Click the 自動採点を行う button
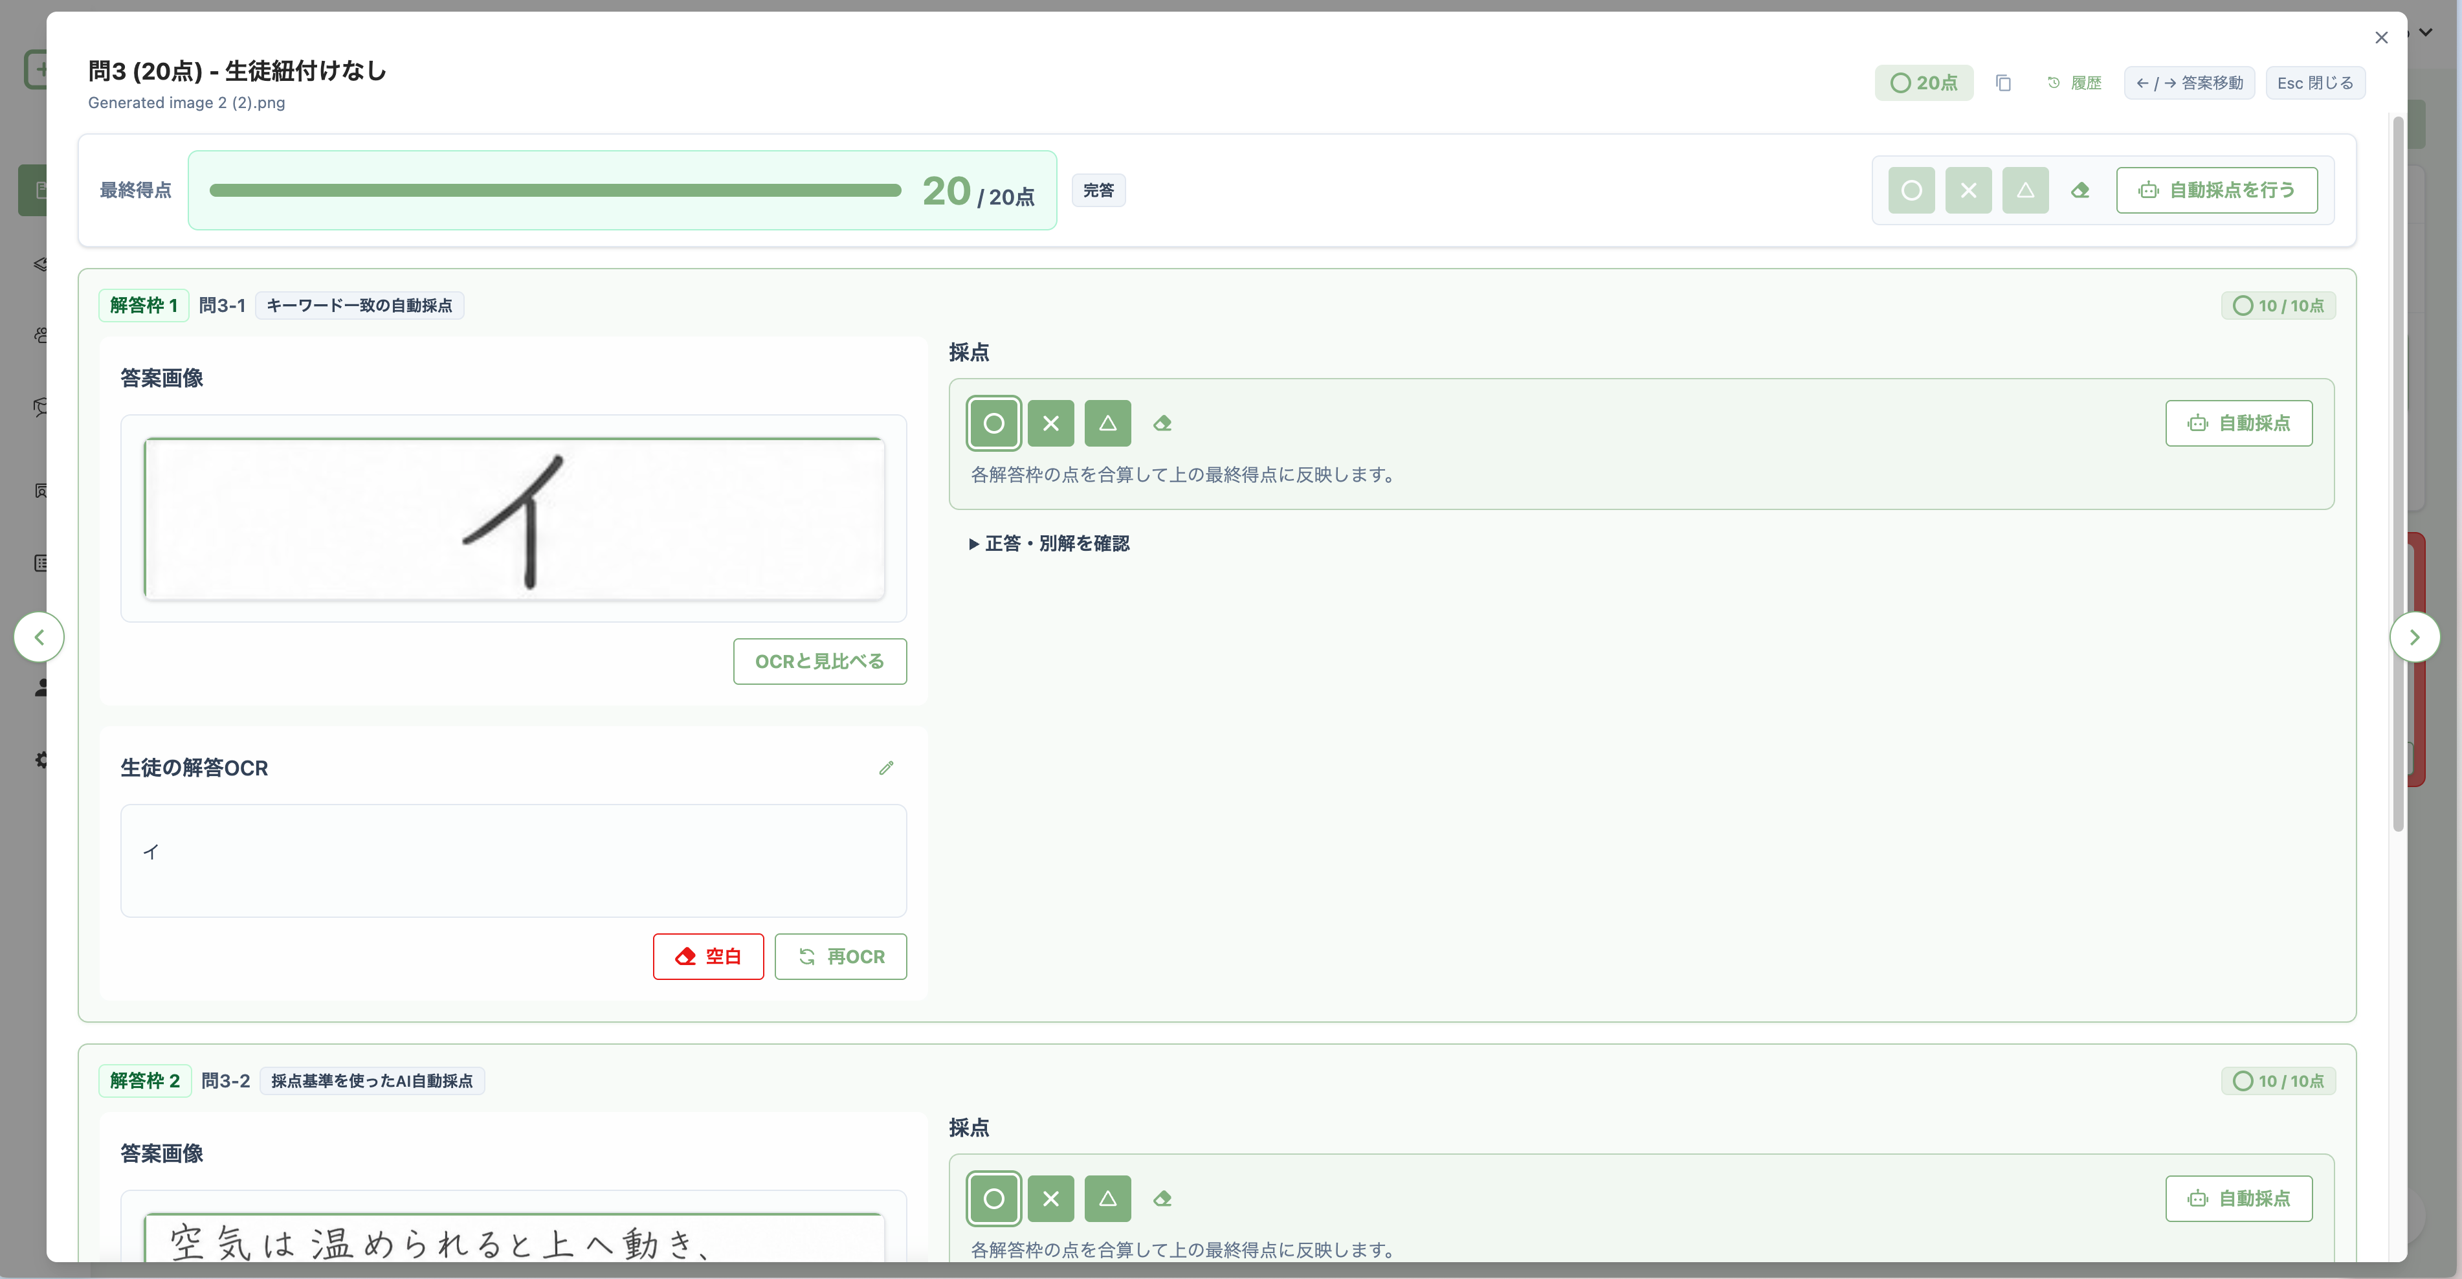The height and width of the screenshot is (1279, 2462). (2216, 190)
